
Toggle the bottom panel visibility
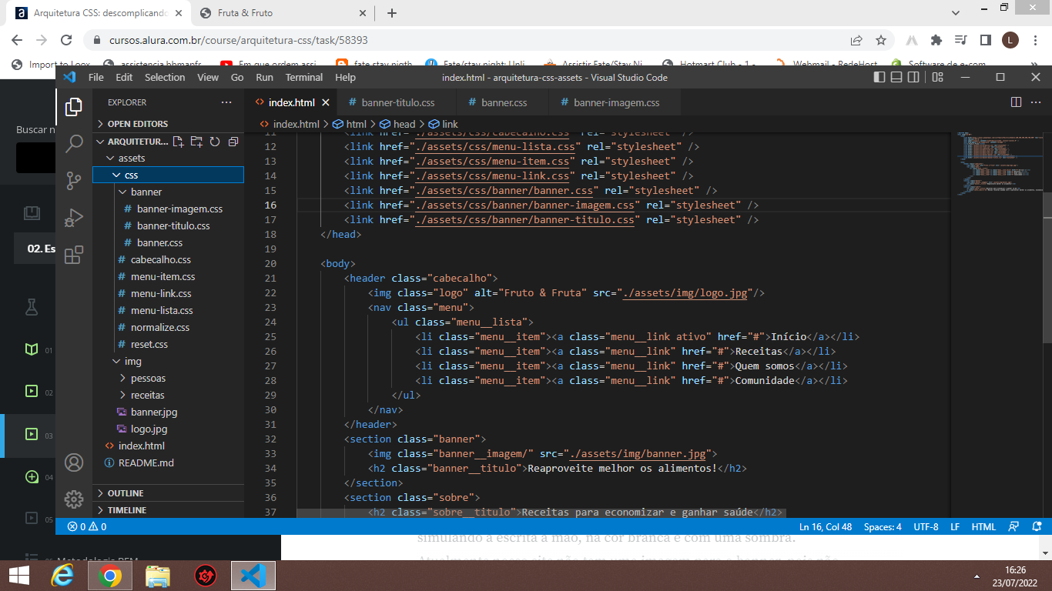[896, 77]
